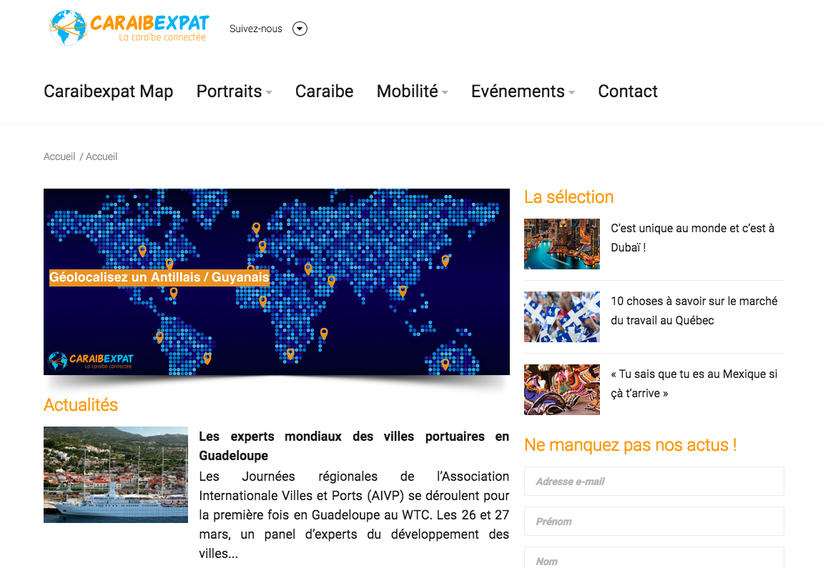
Task: Expand the Mobilité menu
Action: point(412,91)
